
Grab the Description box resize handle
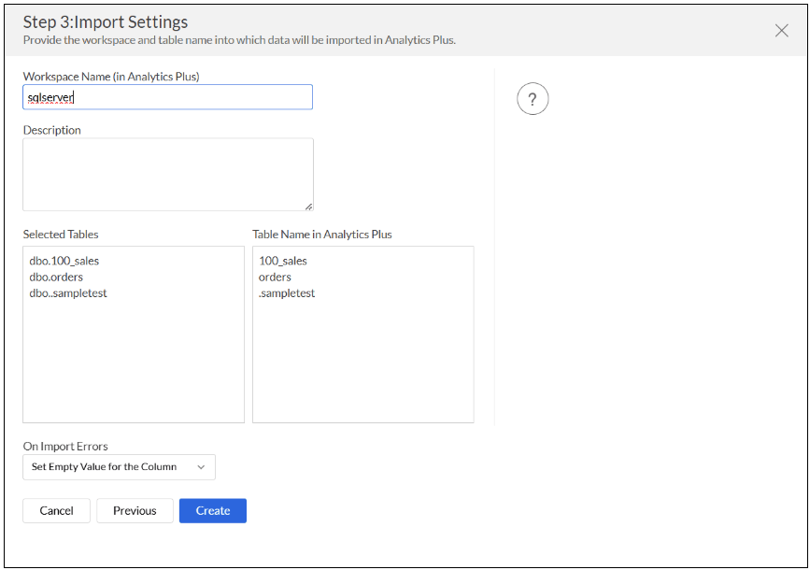(308, 206)
